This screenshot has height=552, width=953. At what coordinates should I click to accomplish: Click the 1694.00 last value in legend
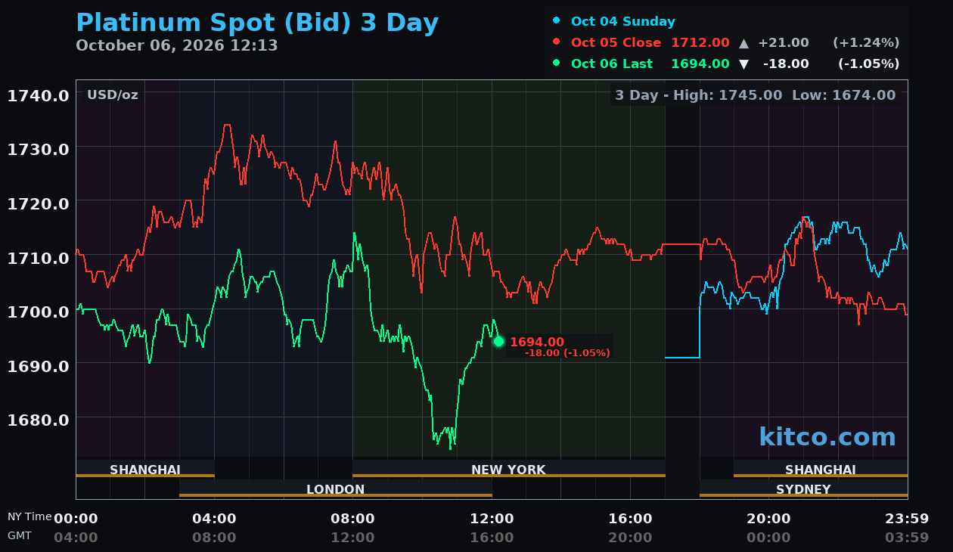click(700, 64)
